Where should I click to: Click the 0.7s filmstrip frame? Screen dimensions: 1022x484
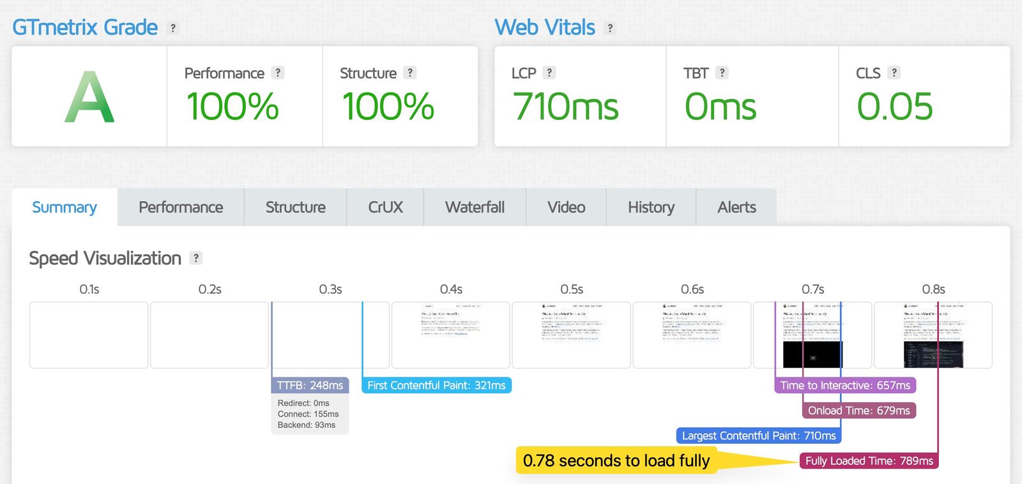click(812, 335)
